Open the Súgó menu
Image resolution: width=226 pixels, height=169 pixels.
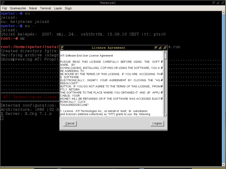point(68,8)
